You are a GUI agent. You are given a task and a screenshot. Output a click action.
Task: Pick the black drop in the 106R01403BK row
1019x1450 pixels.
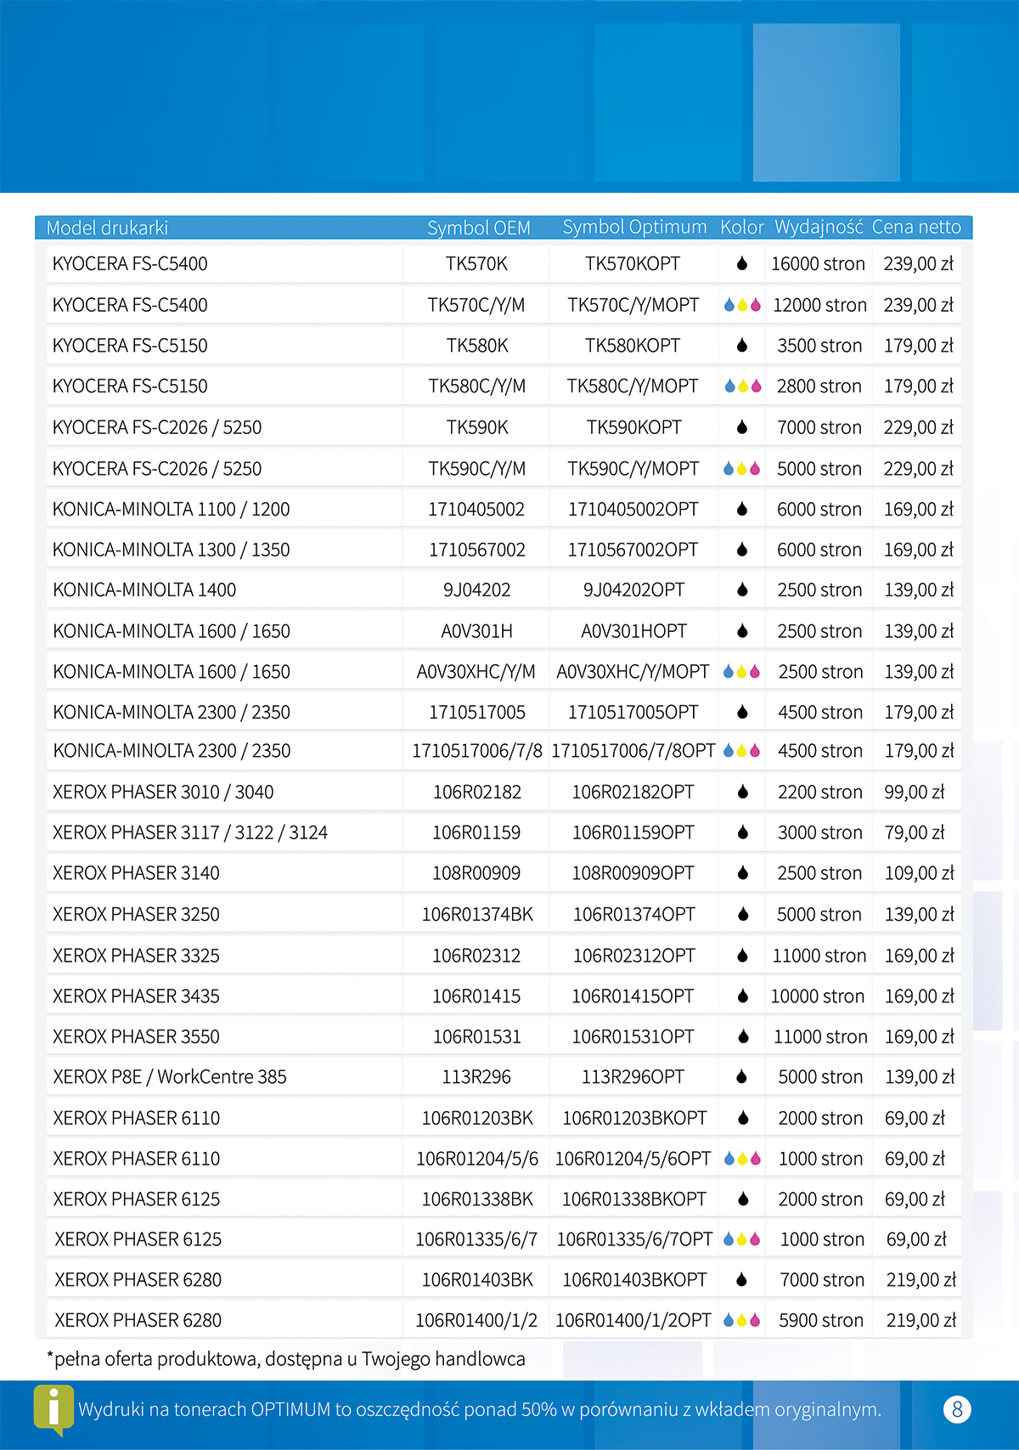pos(742,1280)
